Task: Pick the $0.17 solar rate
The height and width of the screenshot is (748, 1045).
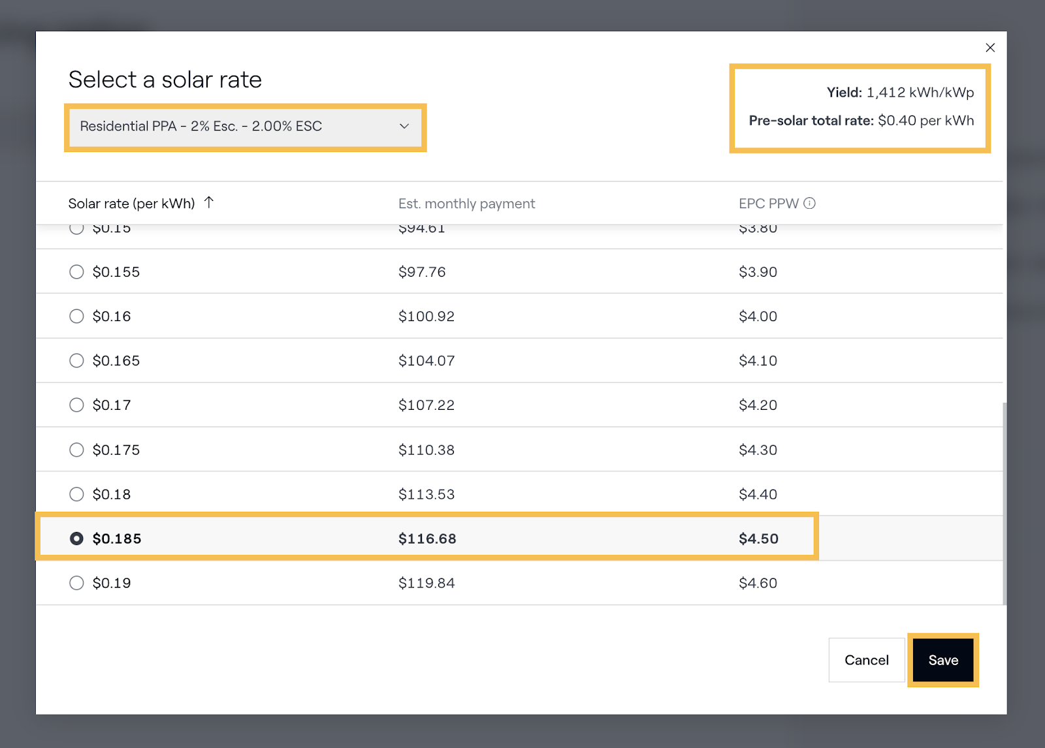Action: coord(76,405)
